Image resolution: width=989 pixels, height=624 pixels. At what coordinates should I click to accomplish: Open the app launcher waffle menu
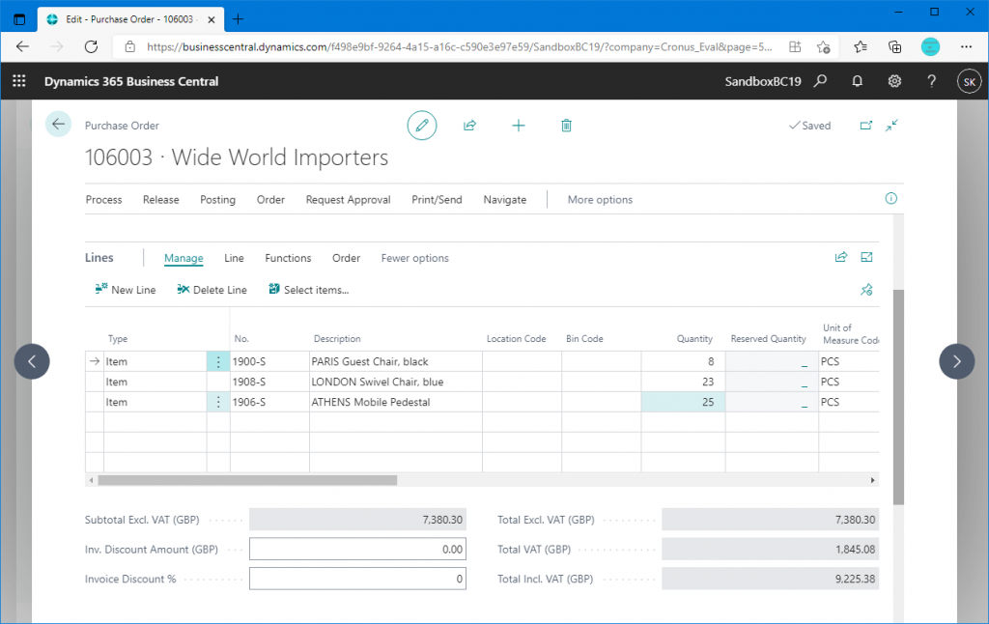click(19, 81)
